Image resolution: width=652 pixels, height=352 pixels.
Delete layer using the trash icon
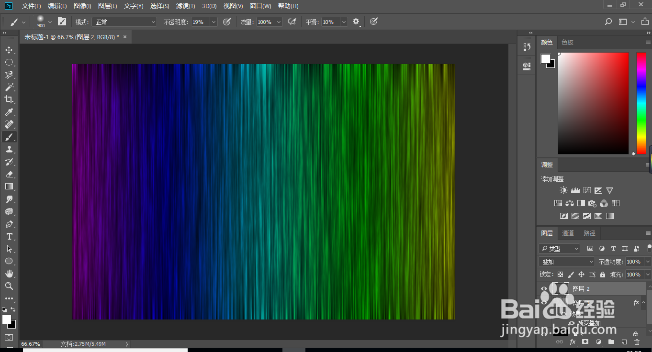click(637, 342)
